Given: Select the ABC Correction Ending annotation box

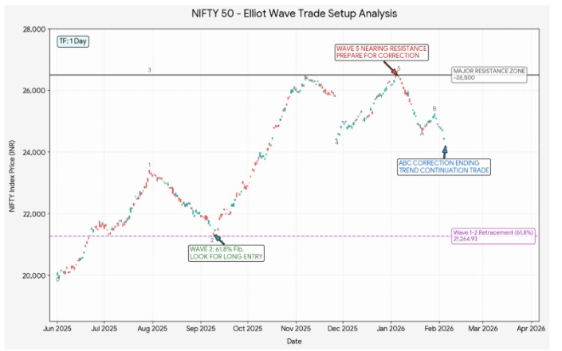Looking at the screenshot, I should click(x=444, y=166).
